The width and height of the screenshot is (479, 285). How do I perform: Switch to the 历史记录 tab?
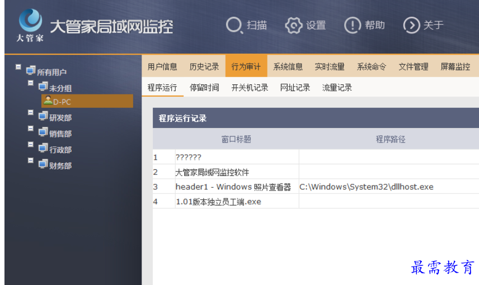point(204,66)
